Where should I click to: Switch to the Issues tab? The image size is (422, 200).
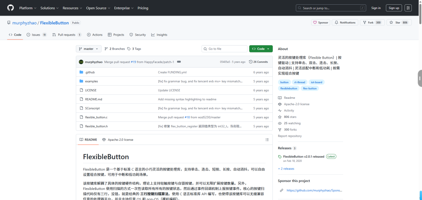[x=37, y=35]
